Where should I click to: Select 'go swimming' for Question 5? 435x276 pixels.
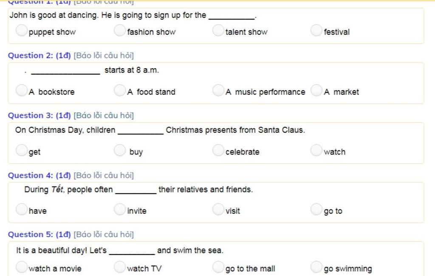(x=316, y=267)
